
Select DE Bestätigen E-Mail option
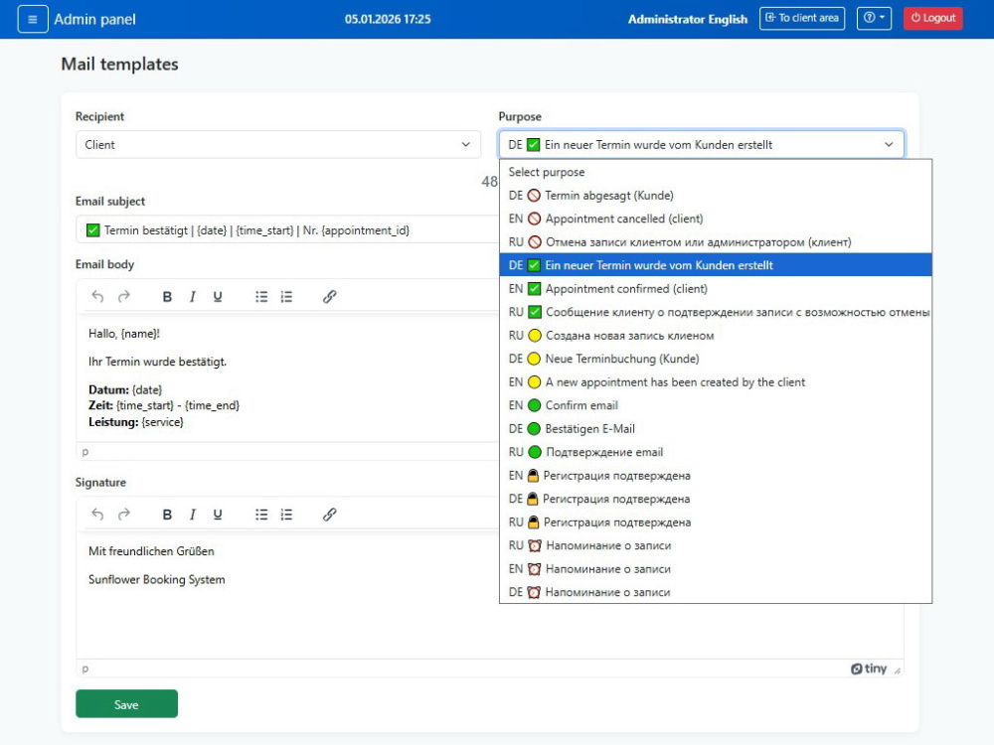715,429
